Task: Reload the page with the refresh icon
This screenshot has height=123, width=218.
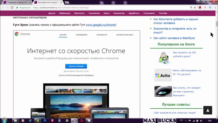Action: click(12, 8)
